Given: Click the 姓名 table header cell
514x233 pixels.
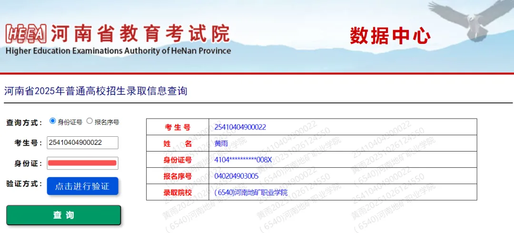Looking at the screenshot, I should point(178,143).
